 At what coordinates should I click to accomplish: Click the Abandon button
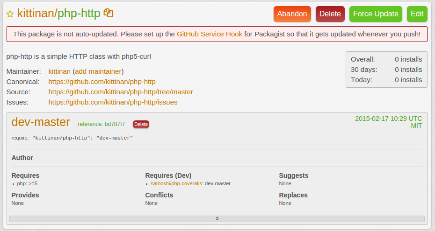[292, 14]
